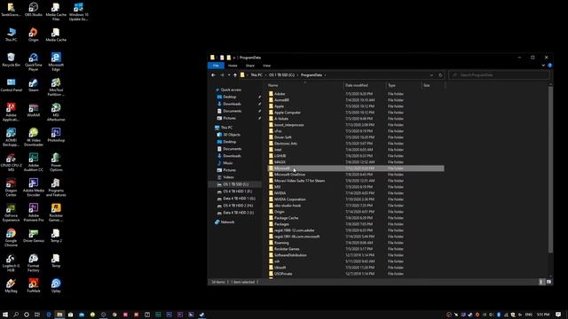Select Control Panel desktop icon
The width and height of the screenshot is (568, 319).
[11, 85]
